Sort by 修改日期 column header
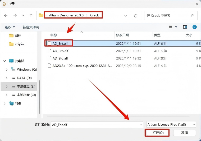This screenshot has width=201, height=141. point(122,35)
